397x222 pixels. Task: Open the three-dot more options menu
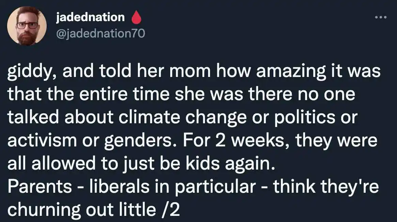point(381,17)
